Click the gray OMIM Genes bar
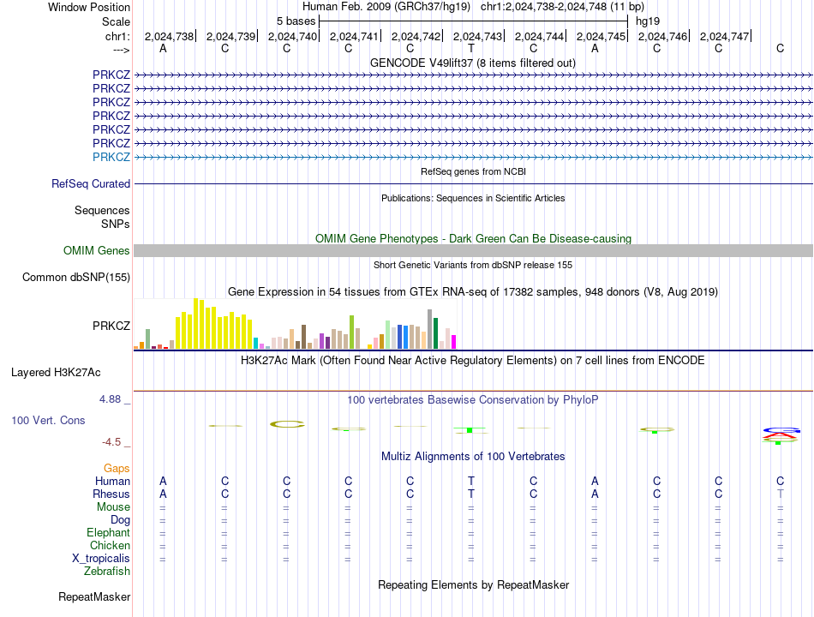This screenshot has width=814, height=617. click(473, 251)
